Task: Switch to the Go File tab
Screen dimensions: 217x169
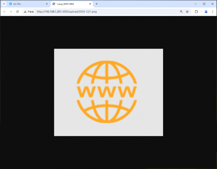Action: [x=27, y=4]
